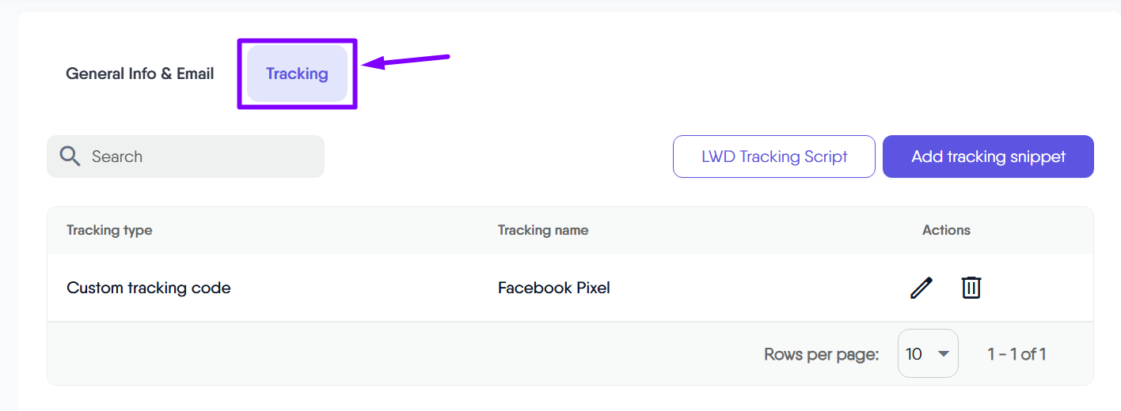Edit the Facebook Pixel tracking snippet

(x=921, y=288)
